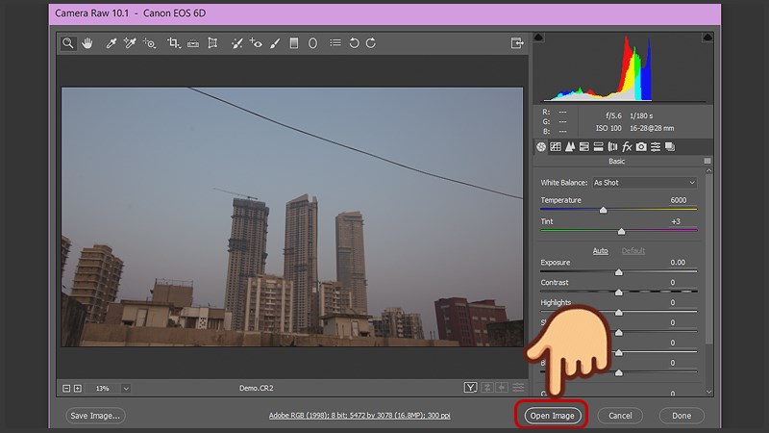Open the Detail tab
The image size is (769, 433).
tap(570, 147)
